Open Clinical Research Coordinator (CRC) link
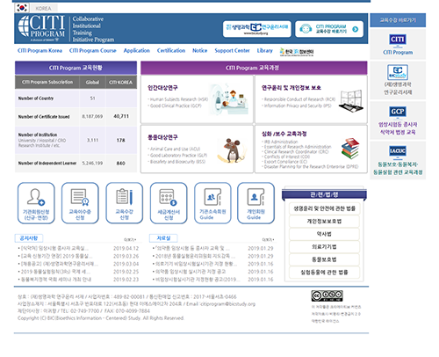439x357 pixels. [x=295, y=152]
